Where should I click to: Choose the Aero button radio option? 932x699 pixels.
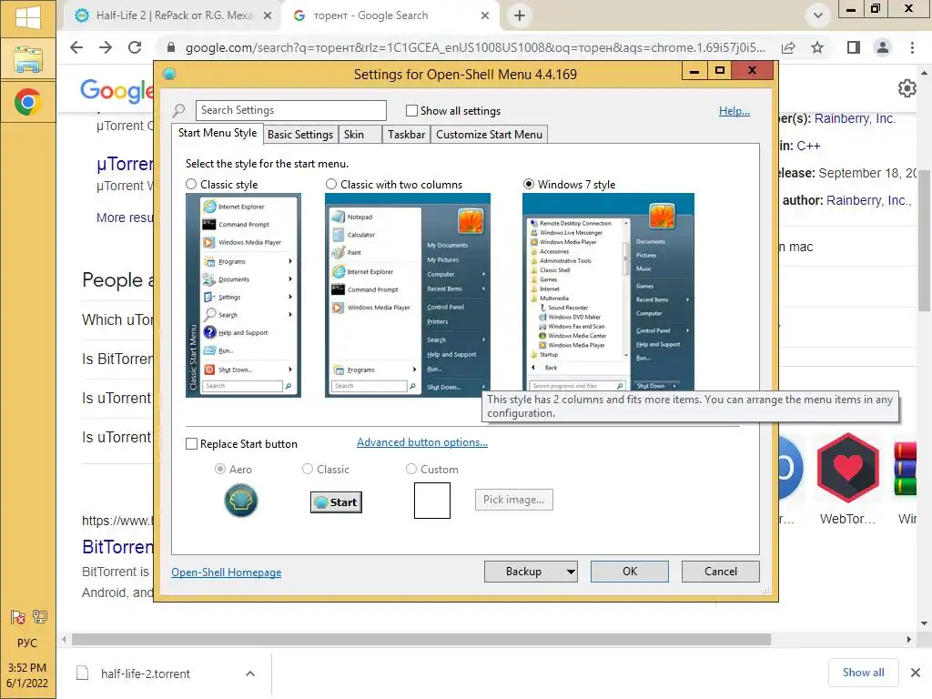pyautogui.click(x=220, y=469)
